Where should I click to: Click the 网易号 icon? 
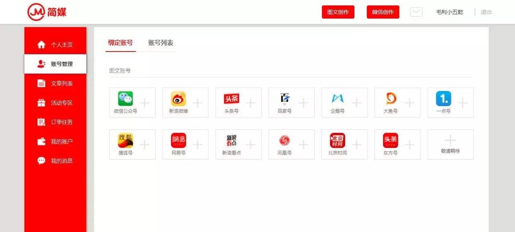(178, 141)
